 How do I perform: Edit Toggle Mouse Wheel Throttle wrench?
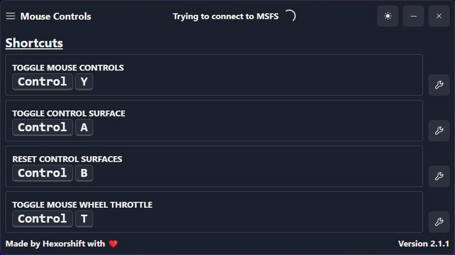(439, 221)
